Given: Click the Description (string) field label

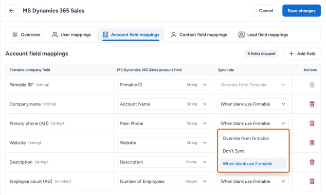Looking at the screenshot, I should click(x=29, y=162).
